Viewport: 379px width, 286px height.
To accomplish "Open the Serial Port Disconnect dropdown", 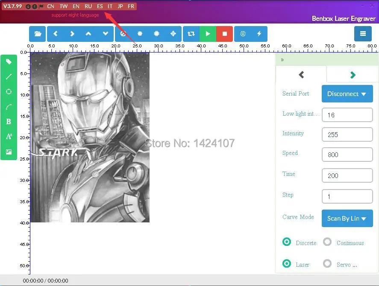I will coord(347,94).
